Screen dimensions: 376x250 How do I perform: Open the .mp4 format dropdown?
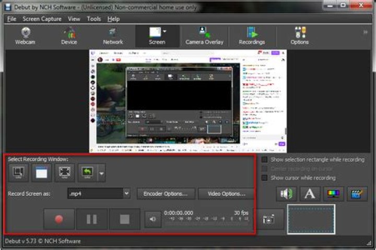pos(99,194)
